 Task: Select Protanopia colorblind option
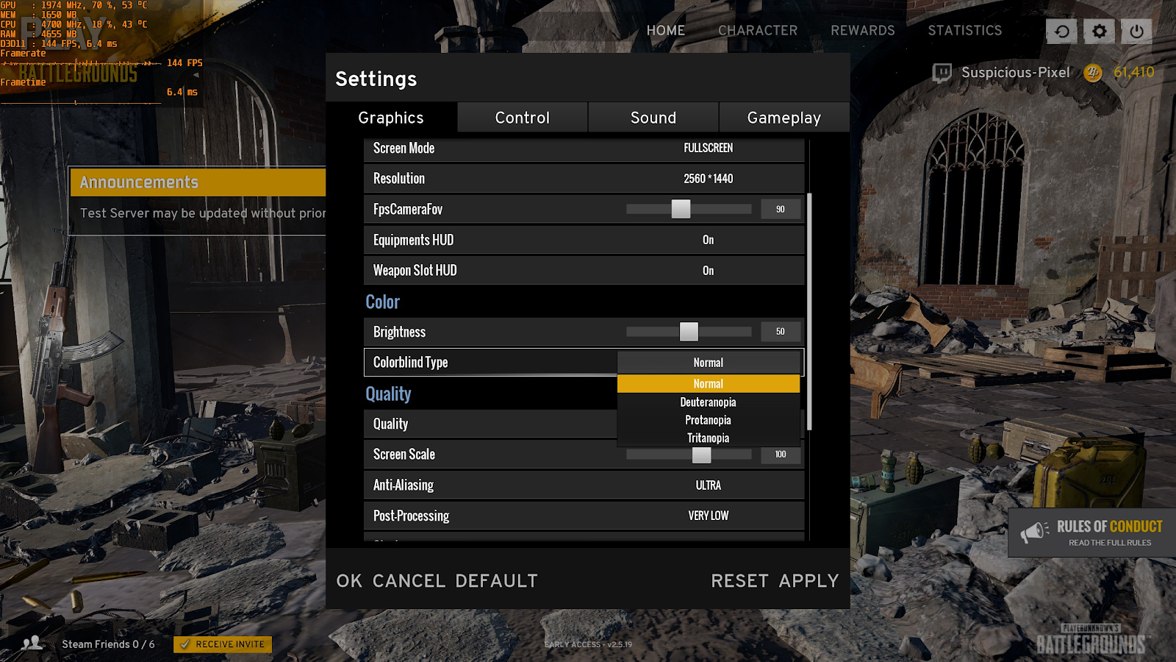click(x=709, y=420)
